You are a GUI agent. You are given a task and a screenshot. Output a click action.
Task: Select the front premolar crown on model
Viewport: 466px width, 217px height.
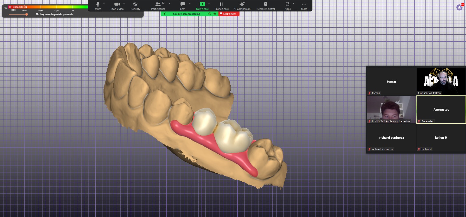click(204, 121)
